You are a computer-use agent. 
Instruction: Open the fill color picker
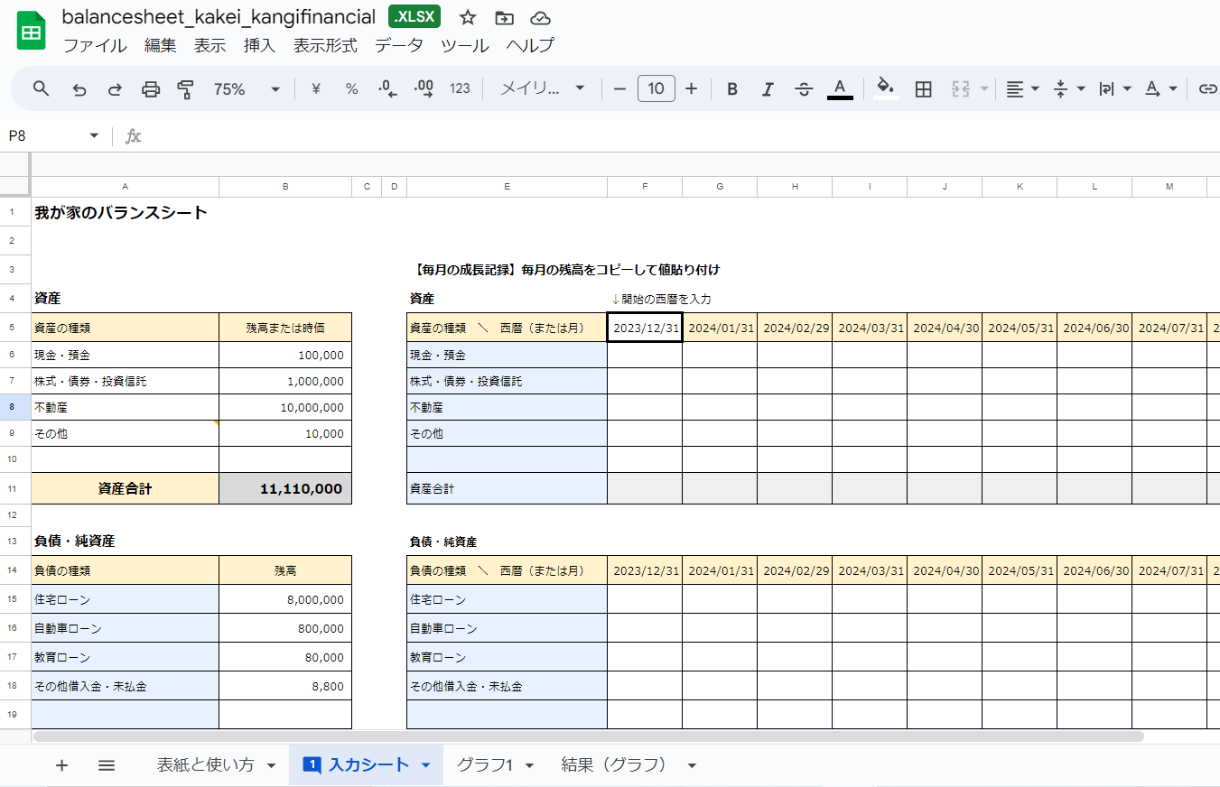[x=886, y=88]
